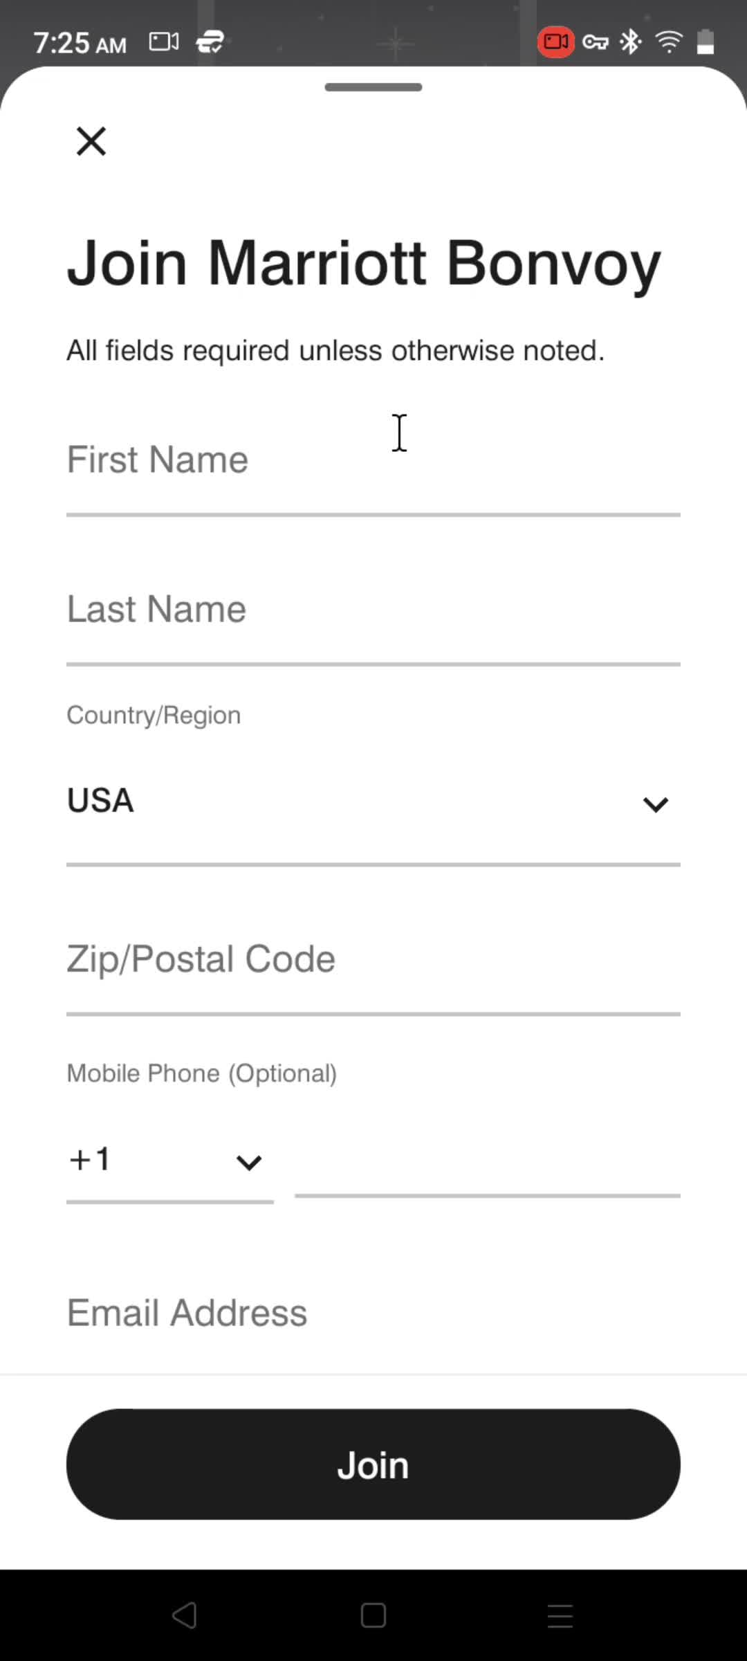Screen dimensions: 747x1661
Task: Tap the Email Address field
Action: click(373, 1313)
